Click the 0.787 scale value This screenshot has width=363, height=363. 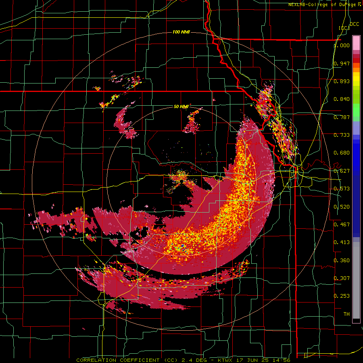(x=342, y=117)
